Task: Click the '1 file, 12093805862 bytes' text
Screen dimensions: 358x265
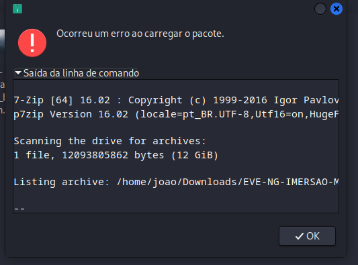Action: pos(89,155)
